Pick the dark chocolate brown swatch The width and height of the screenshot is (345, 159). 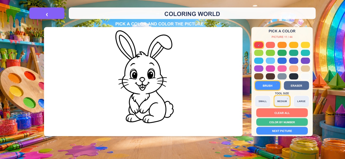pyautogui.click(x=270, y=76)
